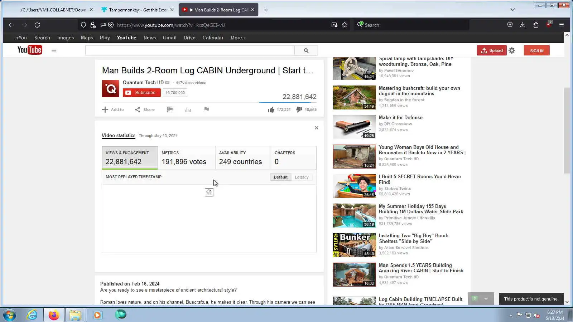573x322 pixels.
Task: Click the YouTube logo
Action: click(x=30, y=50)
